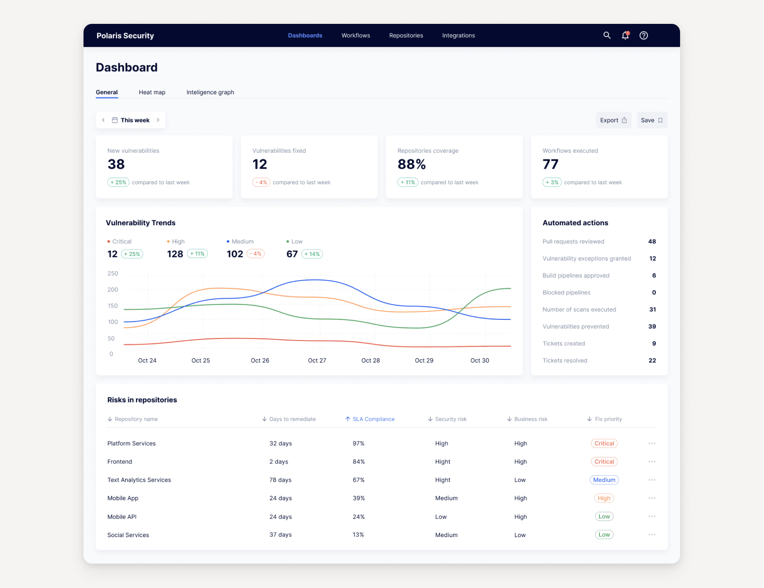Open the Integrations nav item
764x588 pixels.
pyautogui.click(x=459, y=35)
